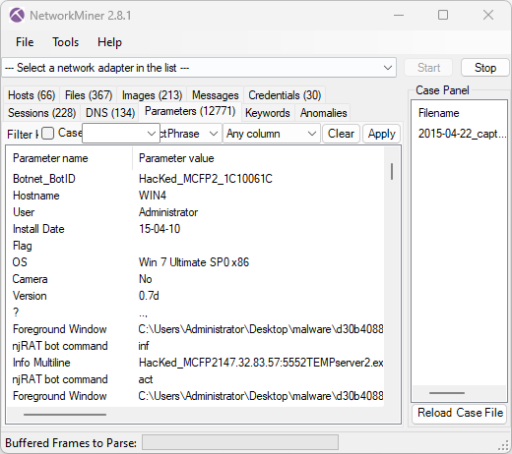Click the Buffered Frames to Parse progress bar

click(240, 443)
